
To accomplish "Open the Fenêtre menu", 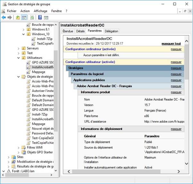I will (x=57, y=11).
